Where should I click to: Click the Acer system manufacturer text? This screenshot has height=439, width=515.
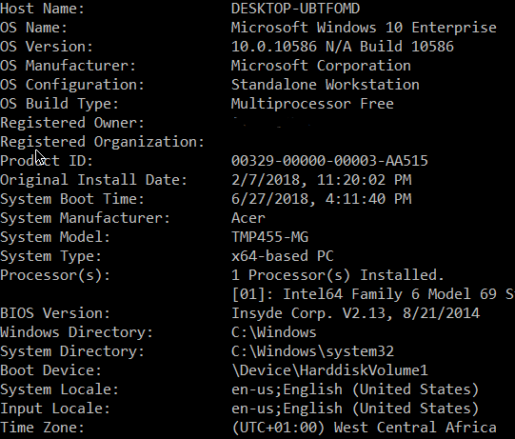pyautogui.click(x=248, y=218)
